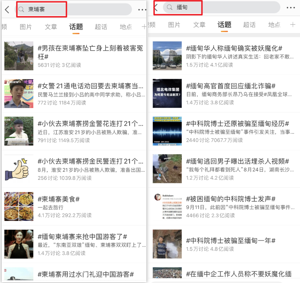Add tab with plus in 柬埔寨 screen

coord(144,27)
